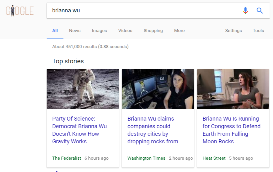Viewport: 273px width, 172px height.
Task: Expand the More menu
Action: [179, 31]
